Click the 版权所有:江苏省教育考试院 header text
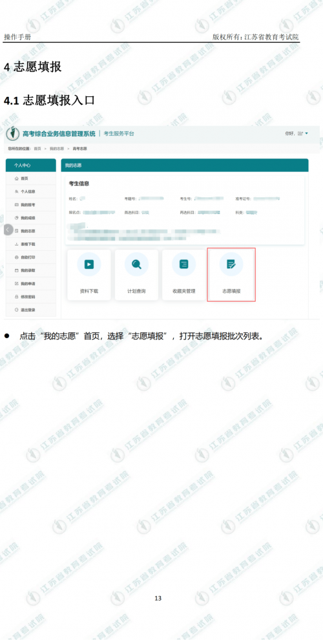The width and height of the screenshot is (323, 640). pyautogui.click(x=256, y=37)
